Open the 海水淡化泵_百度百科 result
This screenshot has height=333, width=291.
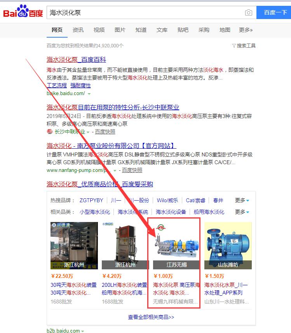76,59
